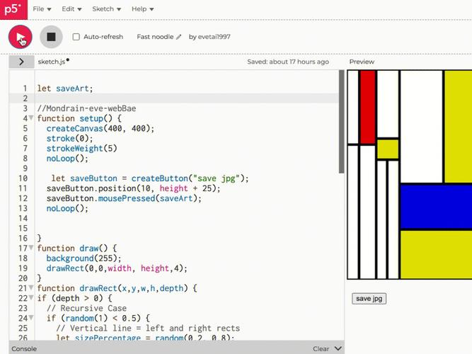Click the p5* logo icon
472x354 pixels.
coord(11,9)
